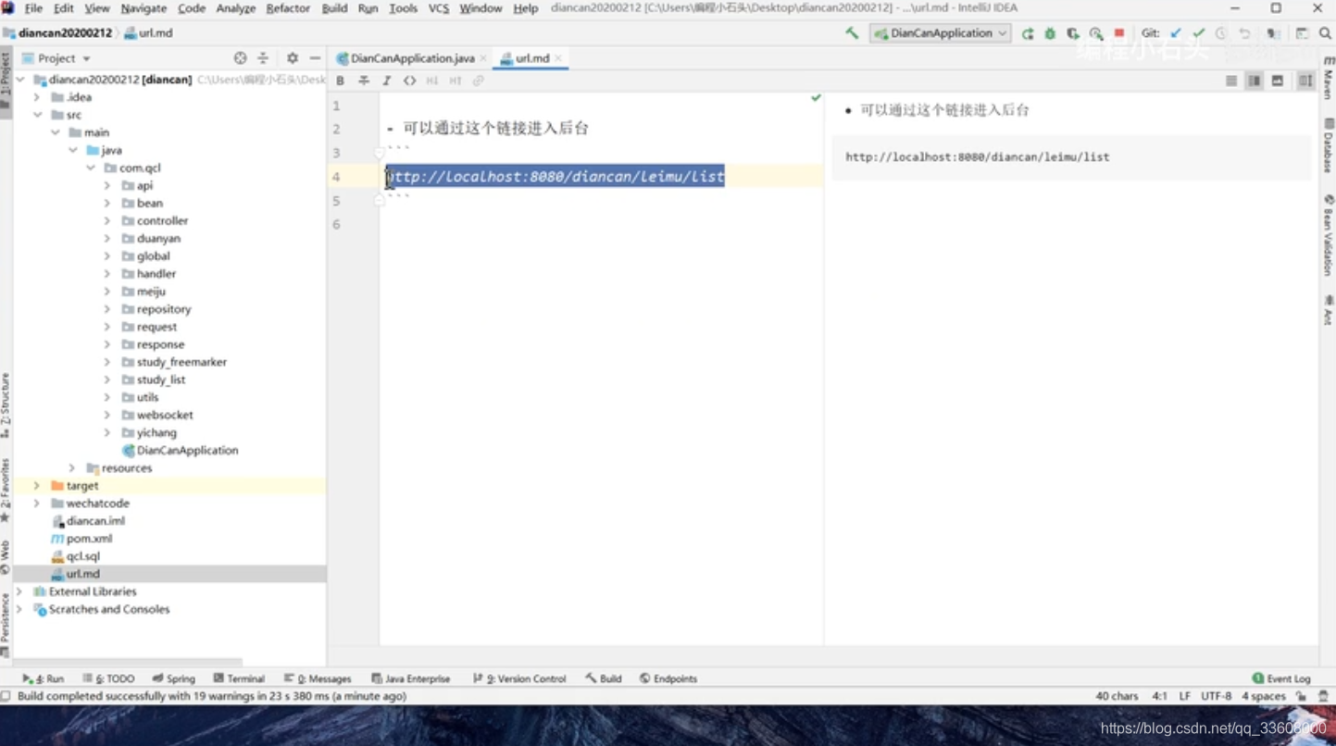Expand the repository package
This screenshot has height=746, width=1336.
point(107,308)
